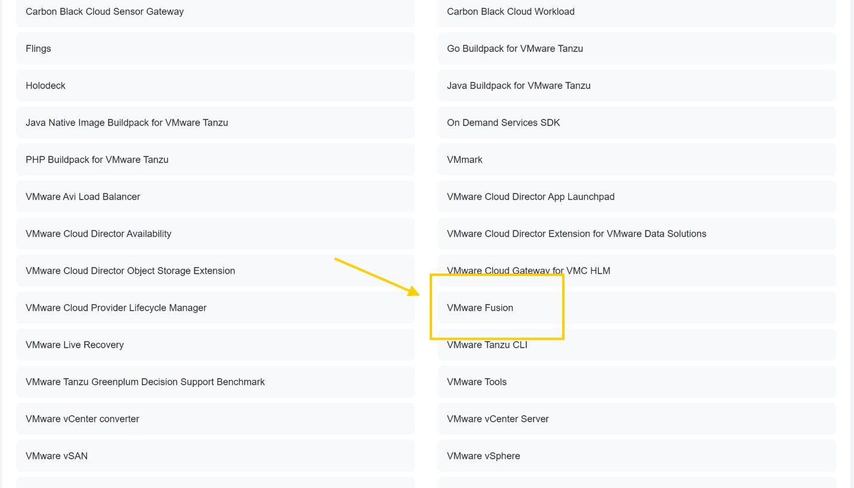Select VMware Cloud Director Availability
The height and width of the screenshot is (488, 854).
pos(215,234)
